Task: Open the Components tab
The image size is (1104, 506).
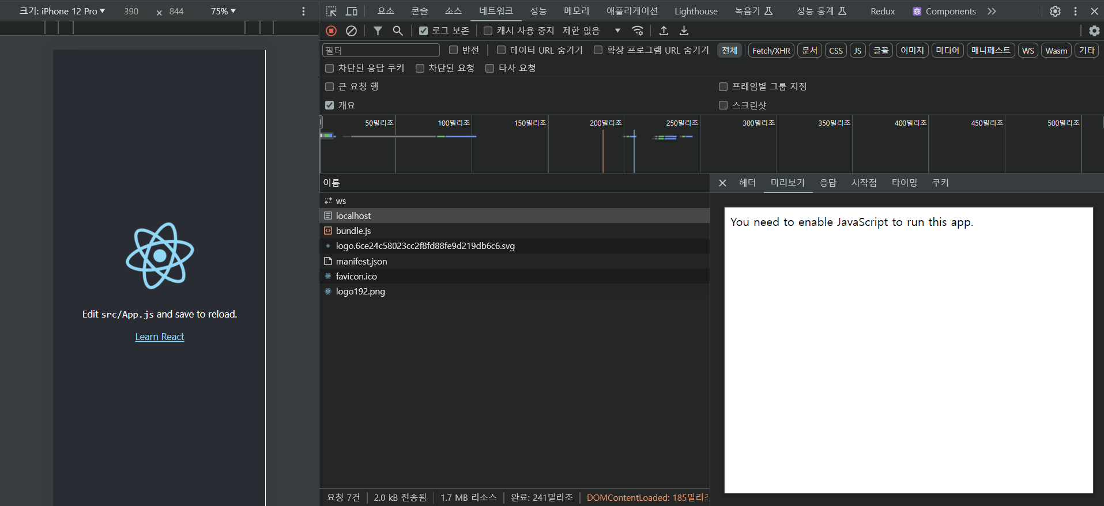Action: coord(944,11)
